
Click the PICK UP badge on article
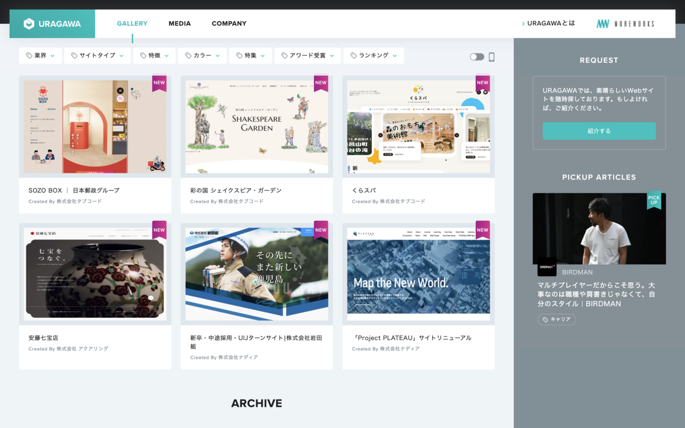pos(654,200)
